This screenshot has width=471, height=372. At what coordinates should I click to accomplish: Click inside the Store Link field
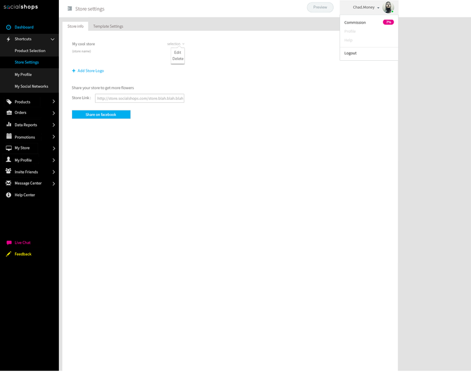[x=140, y=99]
